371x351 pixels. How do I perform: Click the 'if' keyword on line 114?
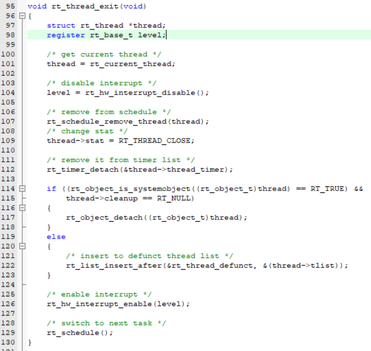[x=51, y=189]
